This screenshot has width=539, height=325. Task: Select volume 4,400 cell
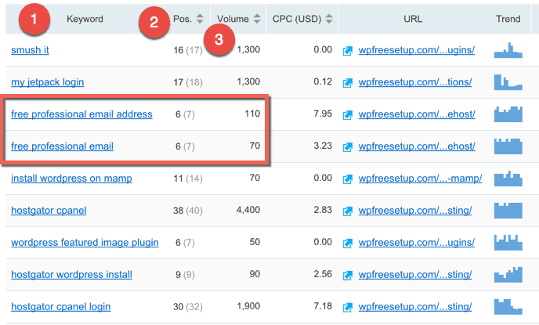pos(248,210)
